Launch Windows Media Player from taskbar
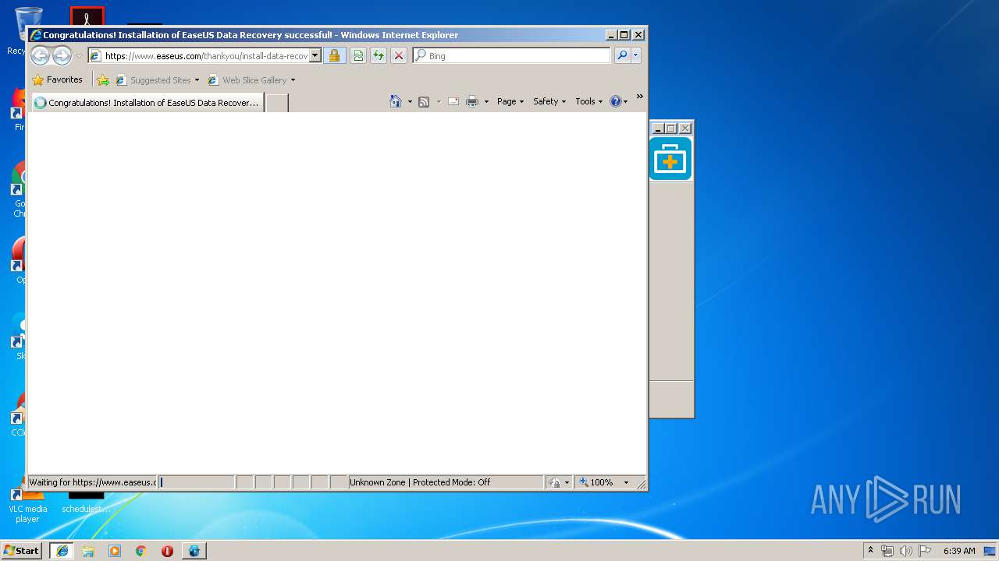999x561 pixels. pos(115,551)
